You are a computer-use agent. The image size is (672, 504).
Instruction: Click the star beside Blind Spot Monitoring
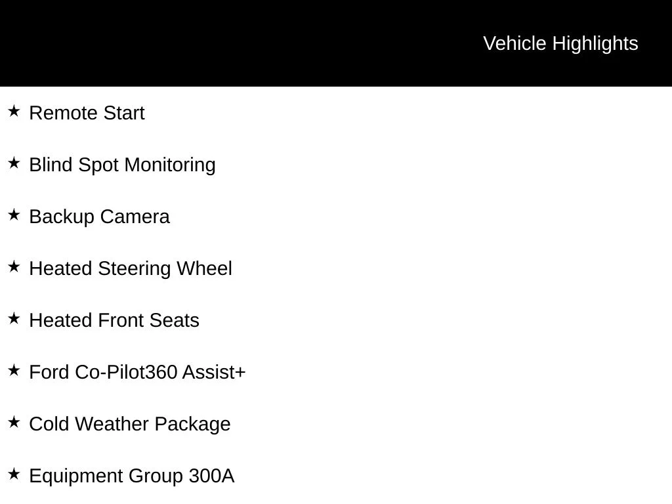[x=14, y=163]
